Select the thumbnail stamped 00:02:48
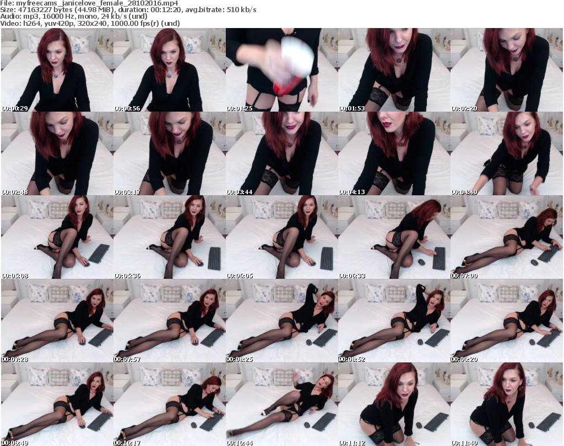 pos(57,153)
